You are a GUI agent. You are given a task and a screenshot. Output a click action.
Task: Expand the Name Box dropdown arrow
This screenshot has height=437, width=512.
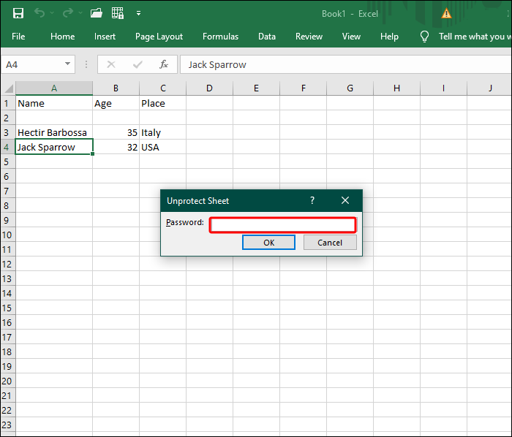(x=67, y=64)
